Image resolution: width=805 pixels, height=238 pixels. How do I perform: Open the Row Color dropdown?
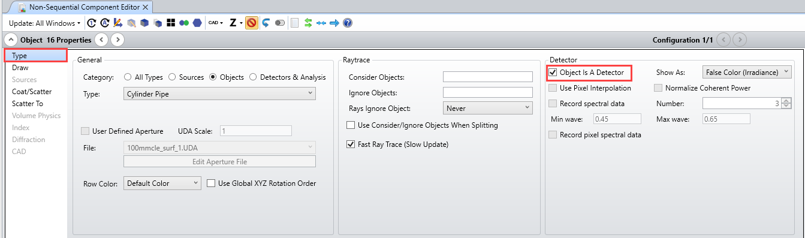click(162, 183)
